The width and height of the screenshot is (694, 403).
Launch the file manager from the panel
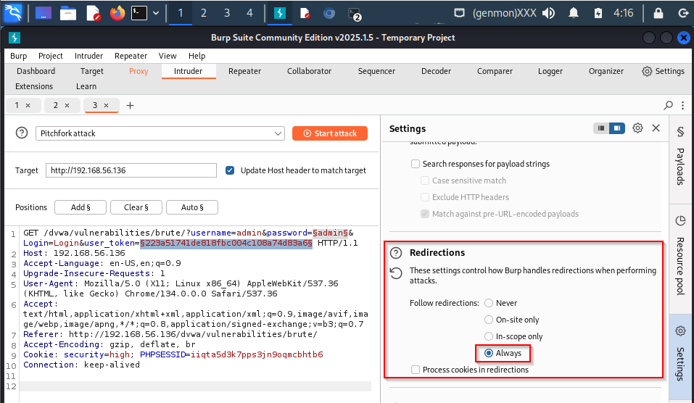(x=68, y=13)
